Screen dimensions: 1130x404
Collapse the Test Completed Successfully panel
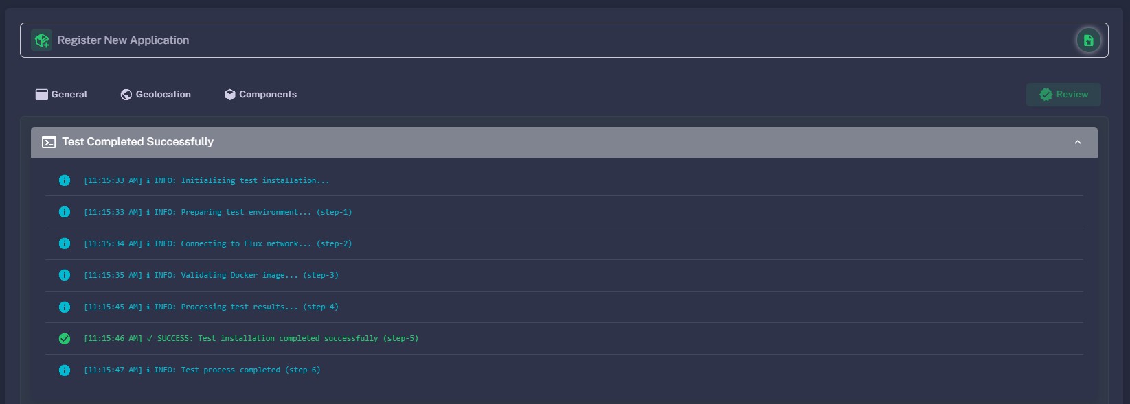(x=1077, y=142)
